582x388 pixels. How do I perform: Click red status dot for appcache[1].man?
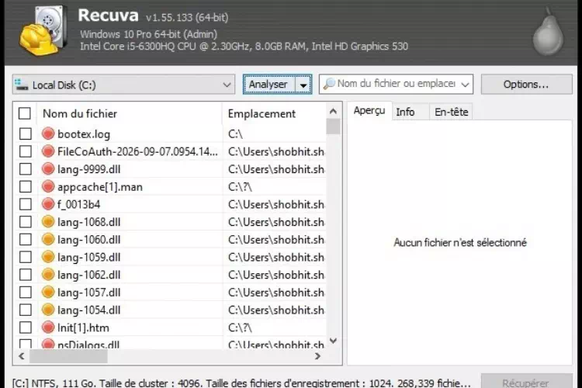[x=48, y=186]
